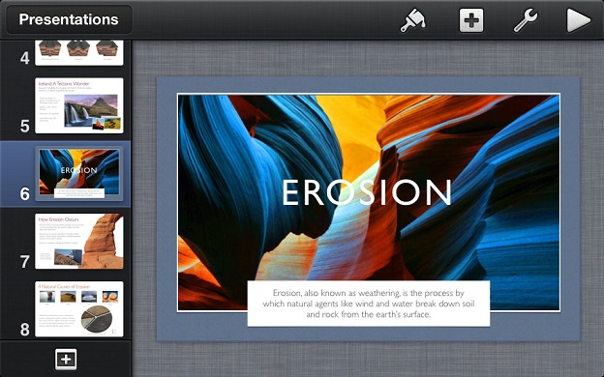Screen dimensions: 604x377
Task: Click slide number 7 label in navigator
Action: pyautogui.click(x=24, y=262)
